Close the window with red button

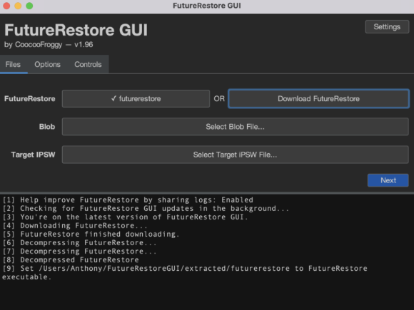point(6,6)
